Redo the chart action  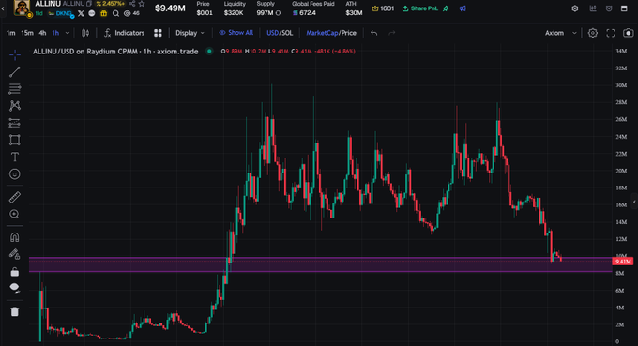(x=392, y=33)
